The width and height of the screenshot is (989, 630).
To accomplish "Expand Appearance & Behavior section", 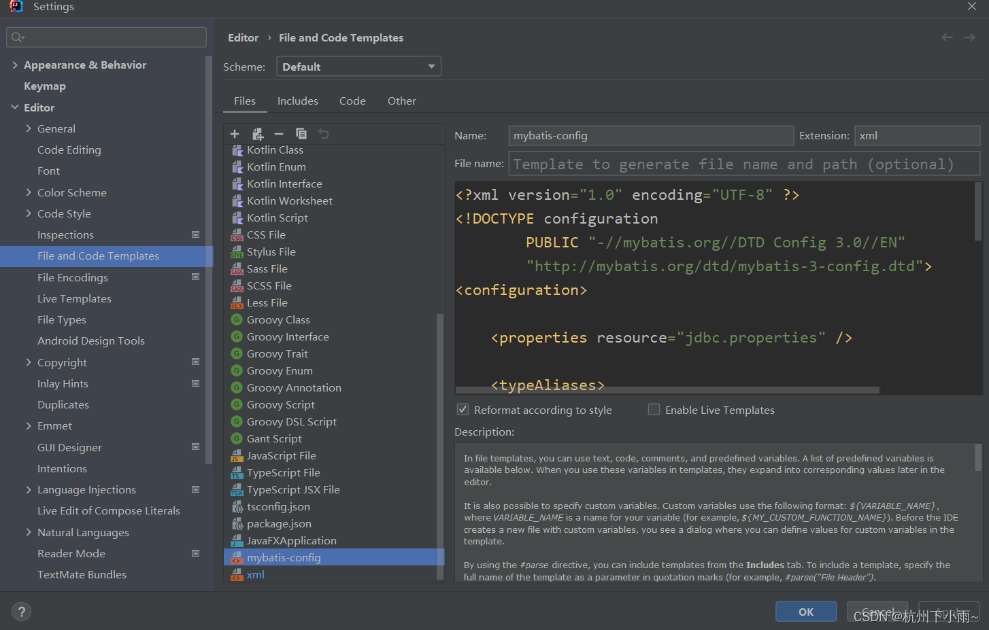I will coord(15,65).
